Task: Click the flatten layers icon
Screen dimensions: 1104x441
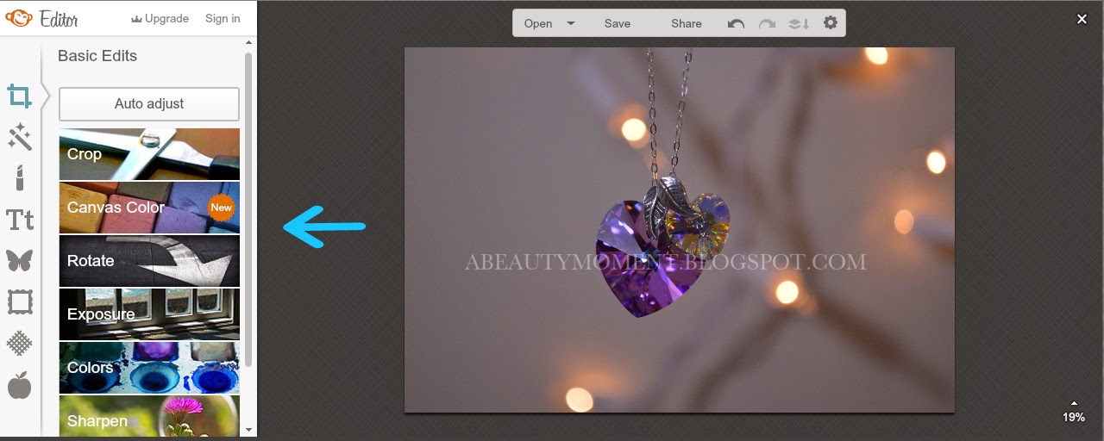Action: (x=799, y=23)
